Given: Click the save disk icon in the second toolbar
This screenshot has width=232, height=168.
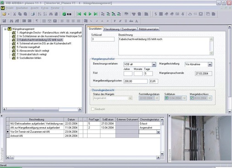Looking at the screenshot, I should [4, 21].
